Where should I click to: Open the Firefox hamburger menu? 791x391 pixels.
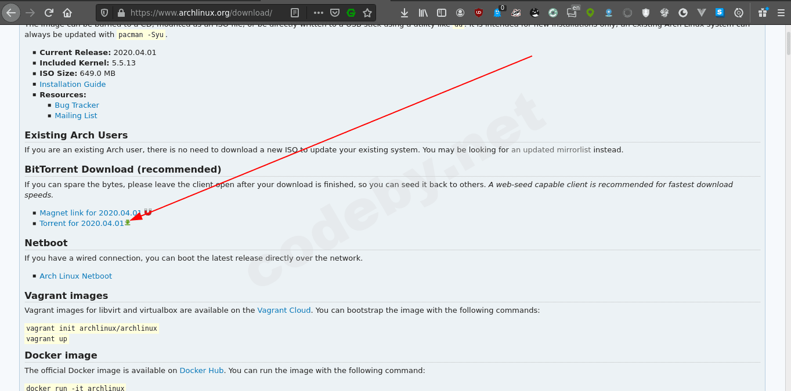coord(781,12)
